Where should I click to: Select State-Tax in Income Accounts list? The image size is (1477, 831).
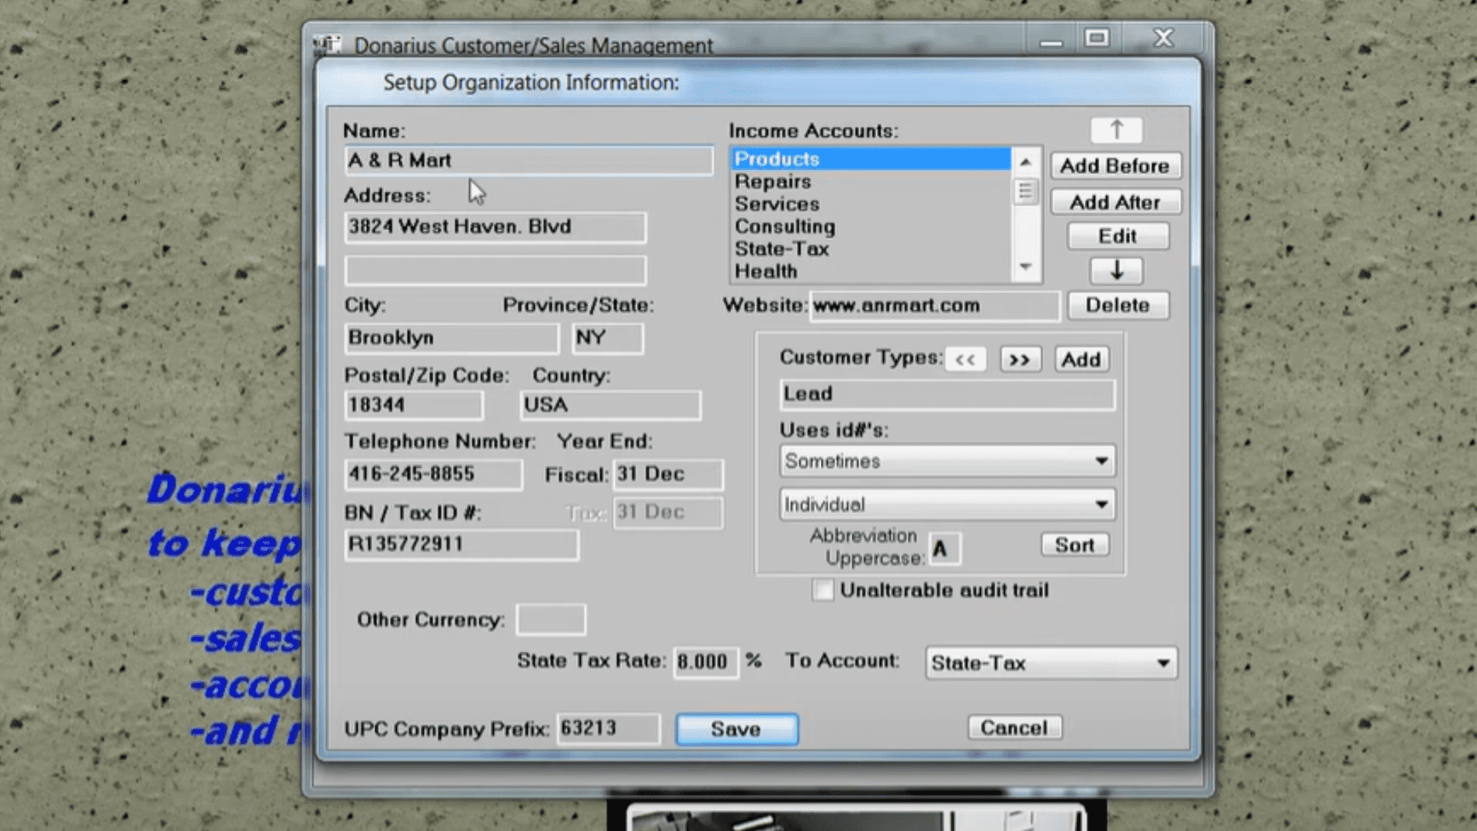(x=870, y=249)
